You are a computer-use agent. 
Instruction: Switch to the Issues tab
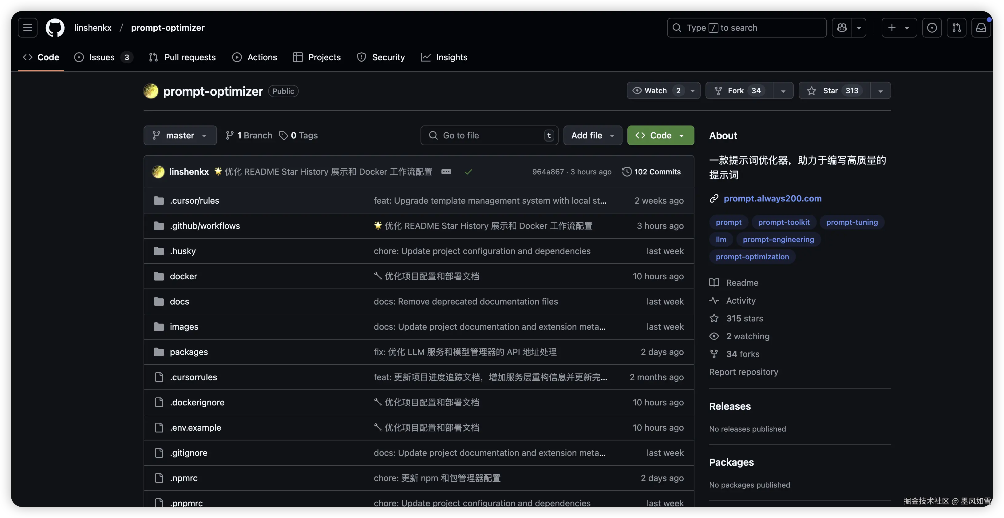click(x=102, y=57)
